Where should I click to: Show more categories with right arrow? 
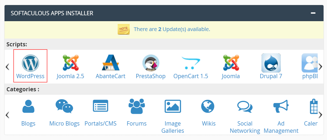pos(320,115)
